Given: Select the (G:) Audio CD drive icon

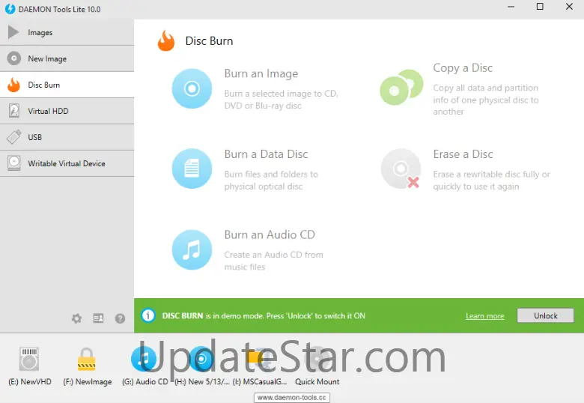Looking at the screenshot, I should (144, 359).
